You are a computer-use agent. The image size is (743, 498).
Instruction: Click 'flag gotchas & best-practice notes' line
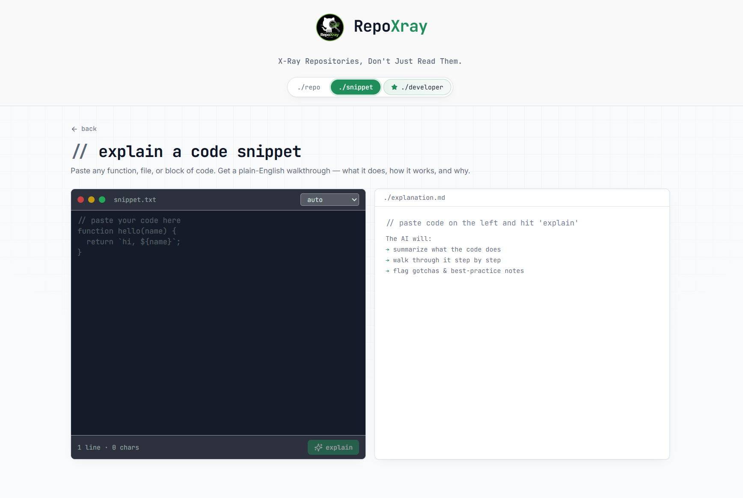[x=455, y=271]
